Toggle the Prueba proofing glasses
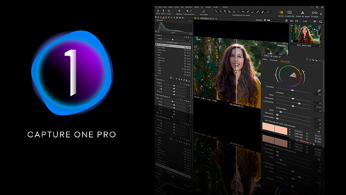 (314, 14)
